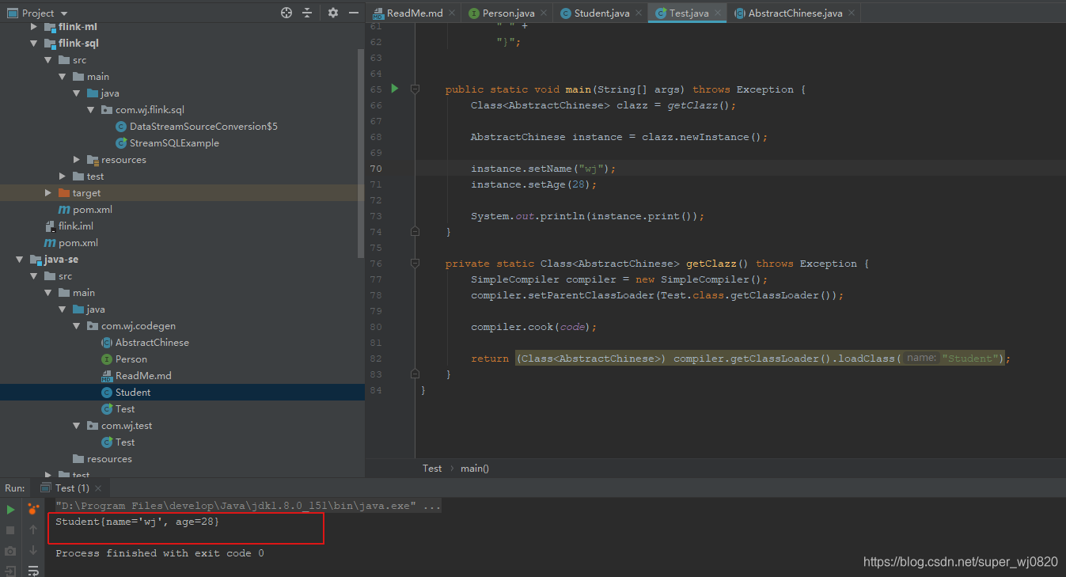Viewport: 1066px width, 577px height.
Task: Click the locate/scroll from source crosshair icon
Action: coord(286,13)
